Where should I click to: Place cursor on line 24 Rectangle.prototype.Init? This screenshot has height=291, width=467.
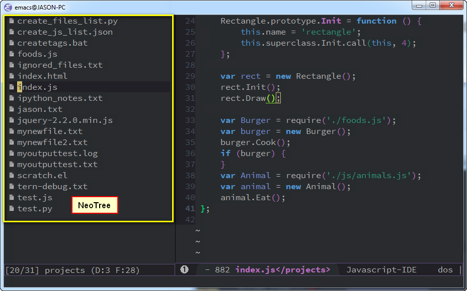pyautogui.click(x=281, y=21)
